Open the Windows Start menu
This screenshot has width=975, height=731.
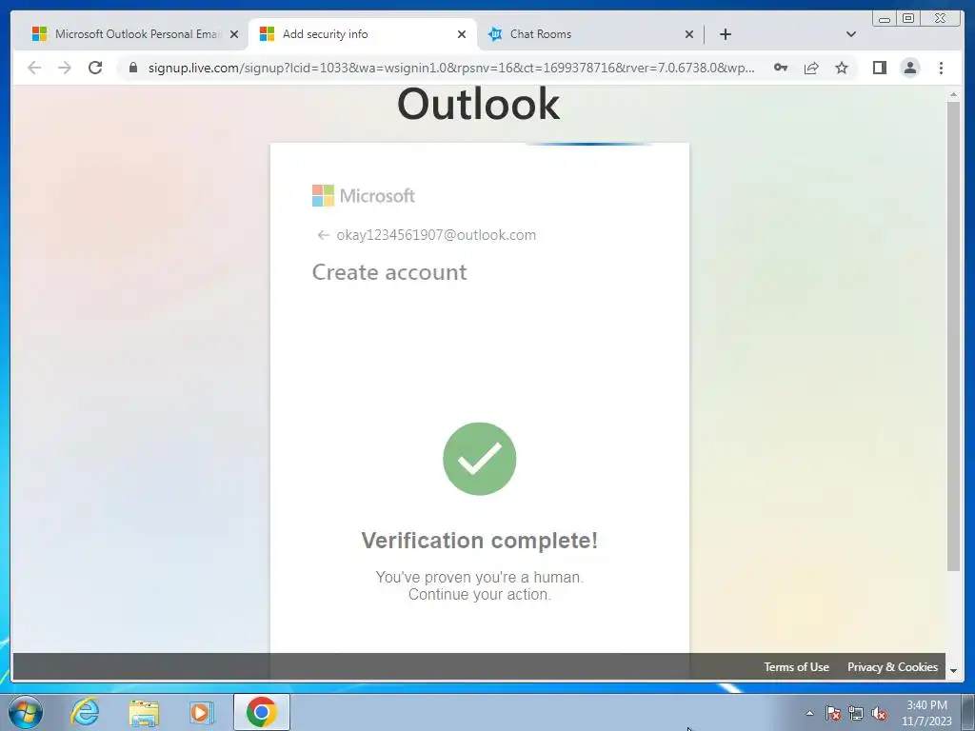click(x=26, y=712)
